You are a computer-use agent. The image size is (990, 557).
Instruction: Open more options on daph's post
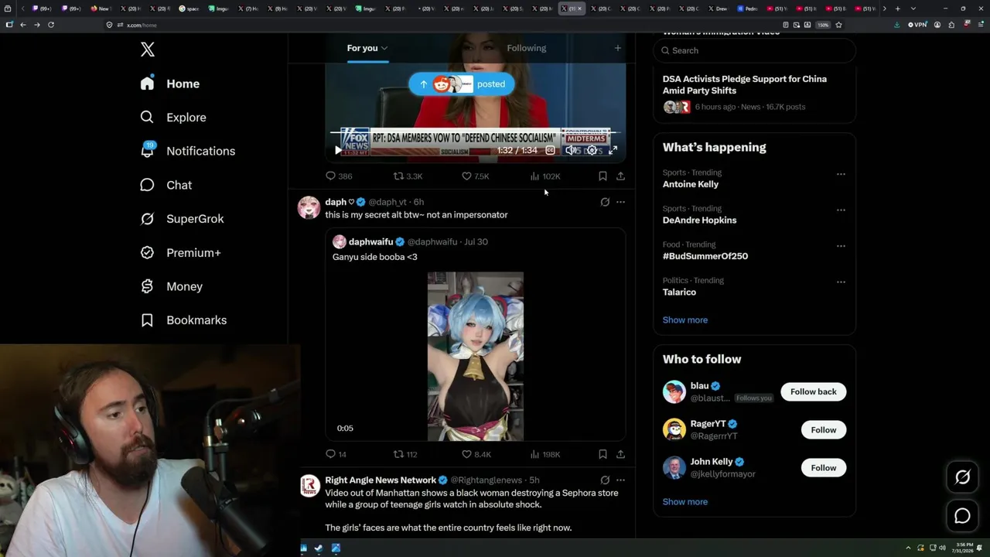click(620, 202)
